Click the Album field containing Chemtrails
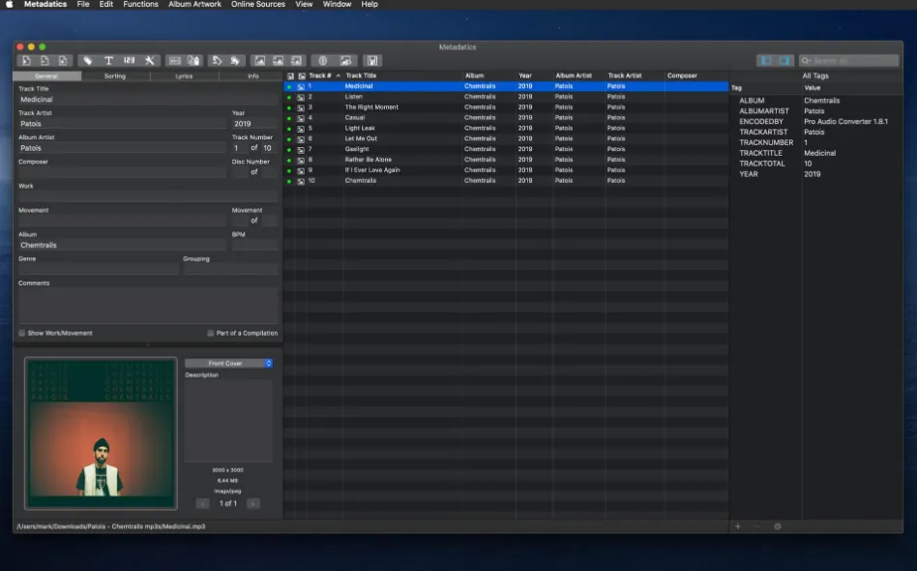The image size is (917, 571). click(122, 245)
